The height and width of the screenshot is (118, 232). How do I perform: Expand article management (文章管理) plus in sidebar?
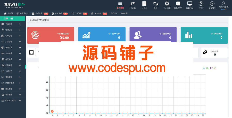click(20, 53)
